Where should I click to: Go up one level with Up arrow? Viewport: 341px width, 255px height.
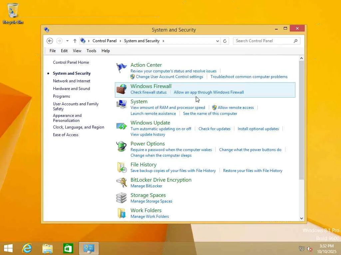click(75, 41)
